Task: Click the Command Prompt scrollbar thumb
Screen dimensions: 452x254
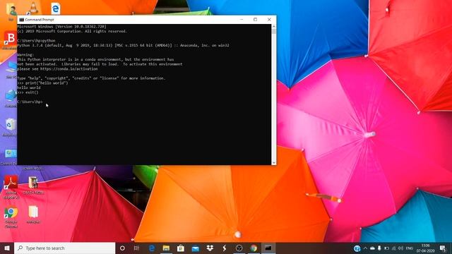Action: 273,32
